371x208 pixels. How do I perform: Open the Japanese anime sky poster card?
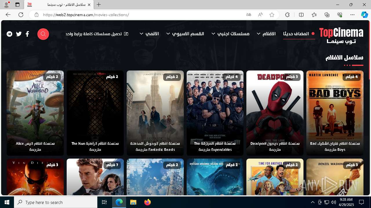click(x=155, y=177)
